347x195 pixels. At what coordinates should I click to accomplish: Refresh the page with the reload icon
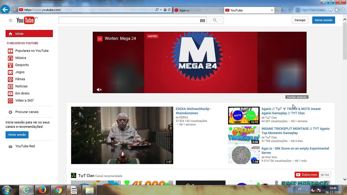169,10
